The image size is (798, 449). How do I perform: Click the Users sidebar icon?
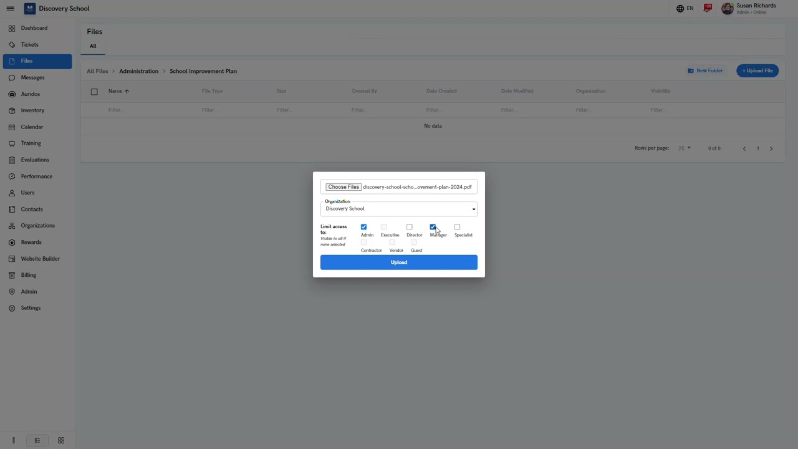coord(12,193)
